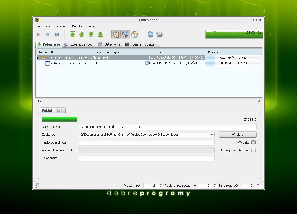
Task: Open the Dziennik Zdarzeń tab
Action: click(142, 44)
